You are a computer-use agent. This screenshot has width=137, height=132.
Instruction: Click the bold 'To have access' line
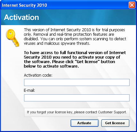pos(75,53)
